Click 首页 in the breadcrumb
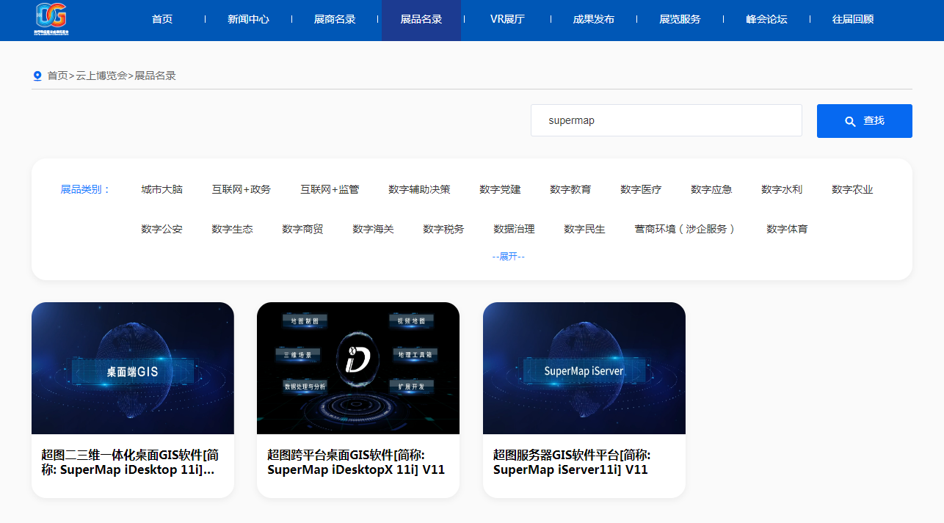944x523 pixels. tap(57, 76)
